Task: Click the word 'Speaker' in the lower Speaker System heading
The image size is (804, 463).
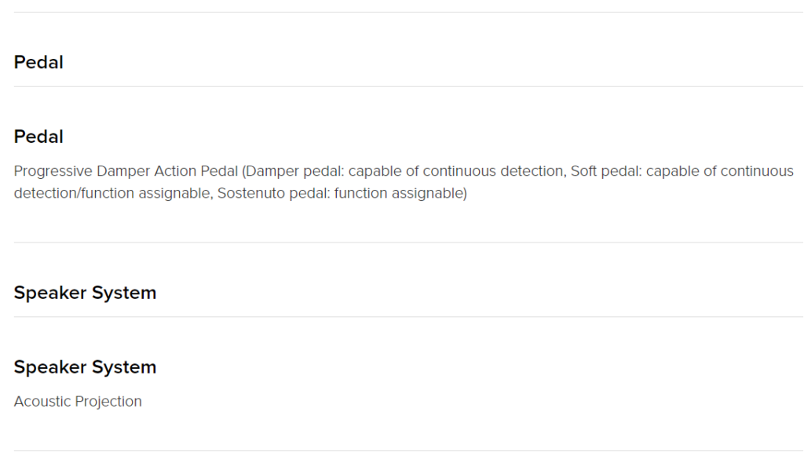Action: (50, 367)
